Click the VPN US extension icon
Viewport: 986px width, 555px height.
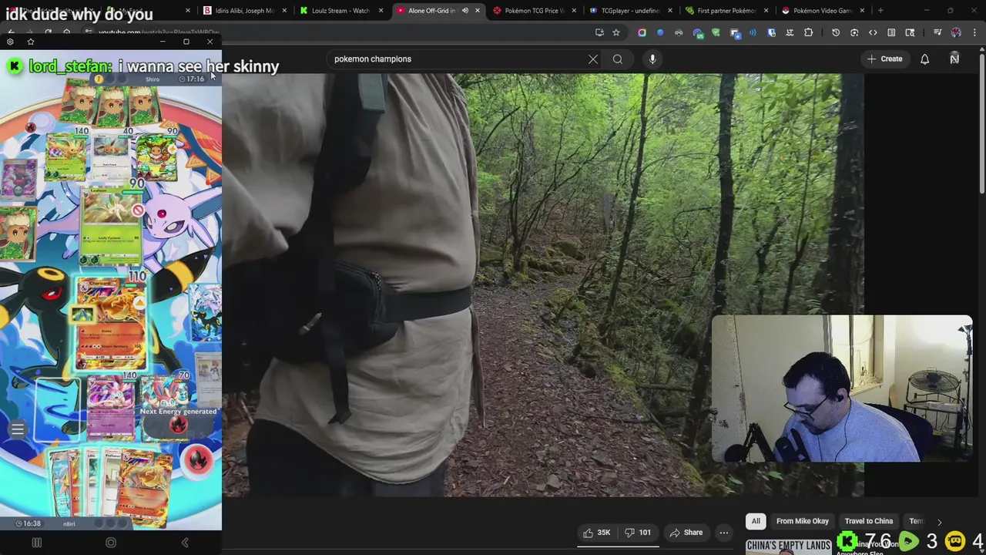click(x=698, y=32)
